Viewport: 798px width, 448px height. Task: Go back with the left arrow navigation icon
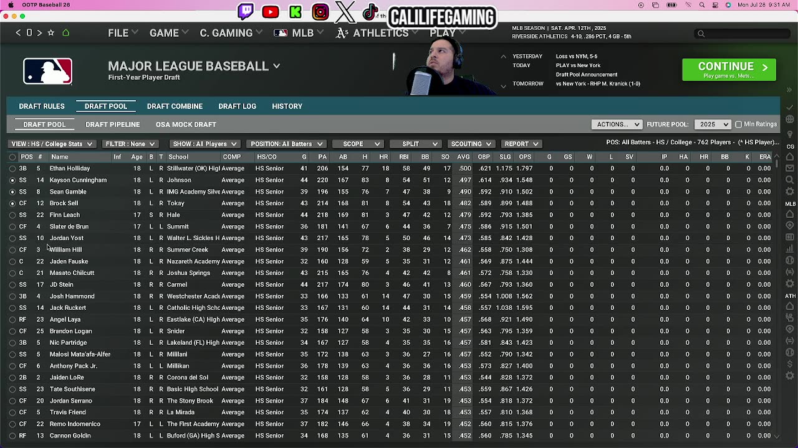coord(18,32)
